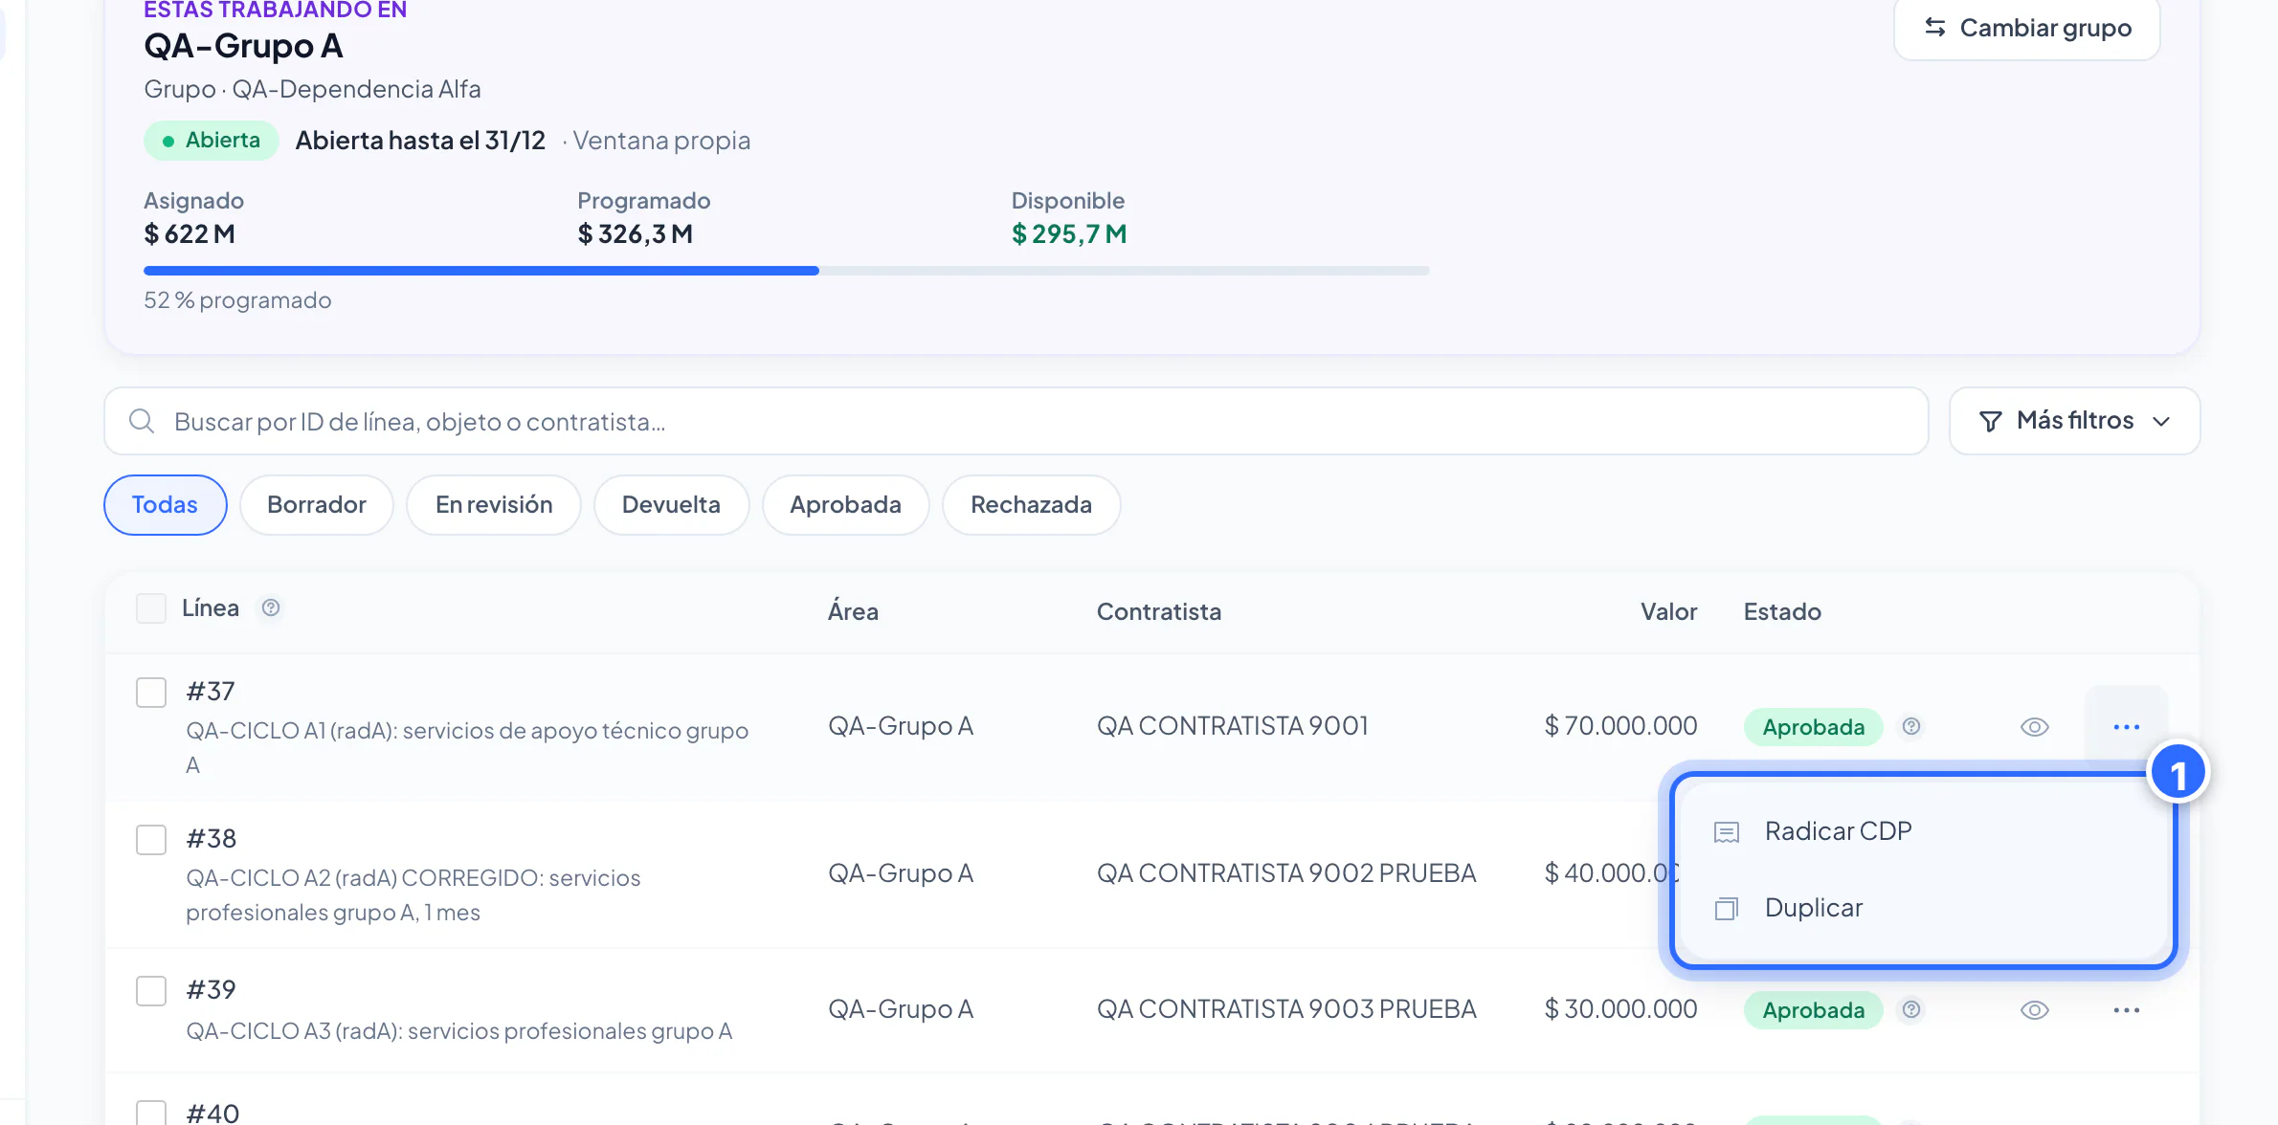Click the value $ 70.000.000

click(x=1620, y=726)
